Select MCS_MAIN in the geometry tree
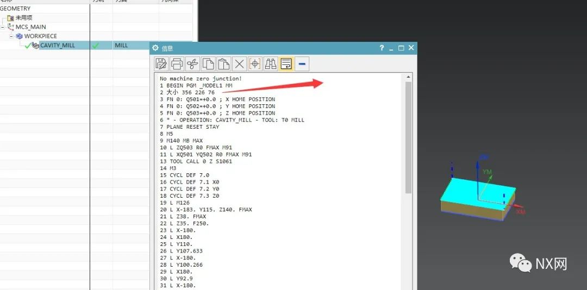The height and width of the screenshot is (290, 587). tap(30, 27)
